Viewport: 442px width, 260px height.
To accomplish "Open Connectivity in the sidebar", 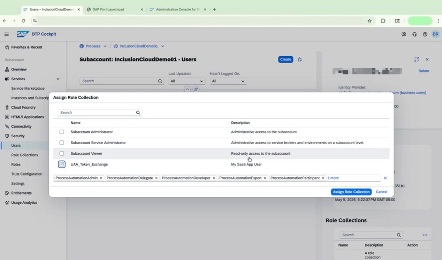I will click(21, 127).
